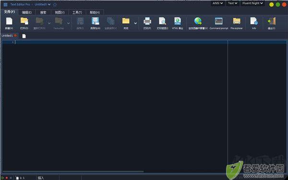288x180 pixels.
Task: Click the horizontal scrollbar thumb in editor
Action: [x=73, y=171]
